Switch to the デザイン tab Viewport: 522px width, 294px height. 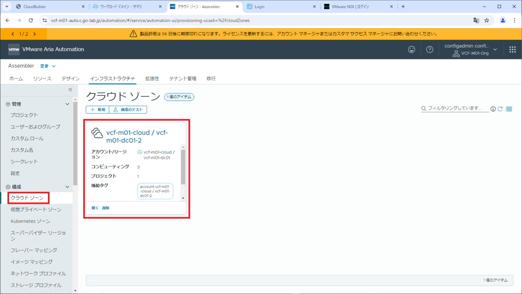coord(70,79)
